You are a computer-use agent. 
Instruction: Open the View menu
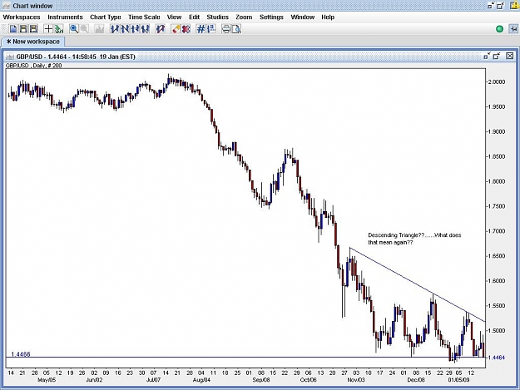click(174, 17)
